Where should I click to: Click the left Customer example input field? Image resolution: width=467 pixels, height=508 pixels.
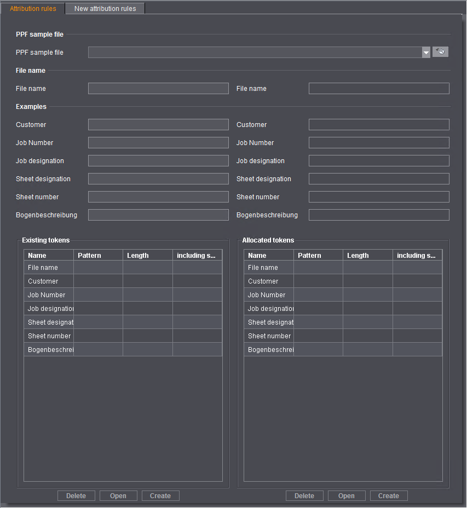(x=158, y=124)
